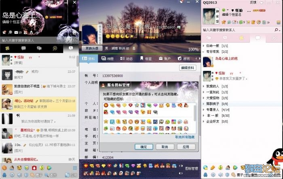Open contact 岛是心海上的疤 in pink window
This screenshot has height=179, width=283.
pyautogui.click(x=241, y=62)
